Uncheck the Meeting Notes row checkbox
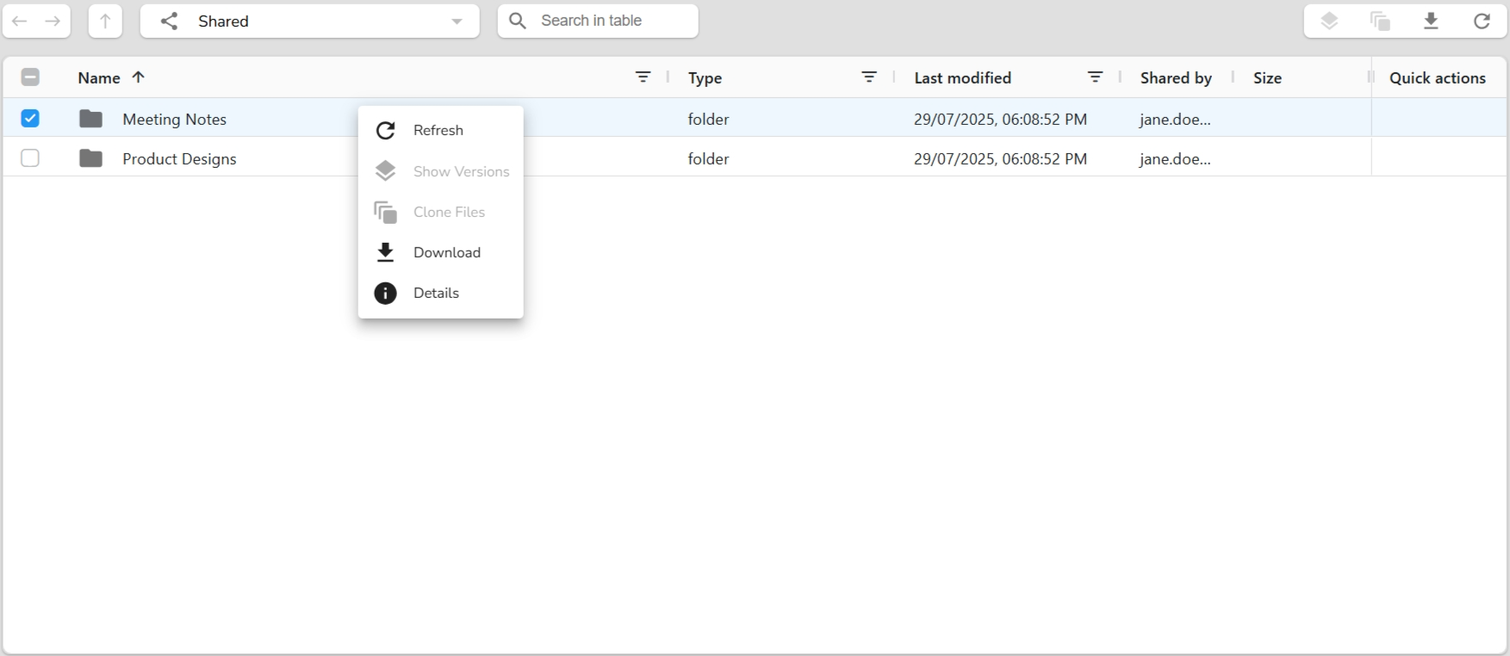Viewport: 1510px width, 656px height. 30,118
